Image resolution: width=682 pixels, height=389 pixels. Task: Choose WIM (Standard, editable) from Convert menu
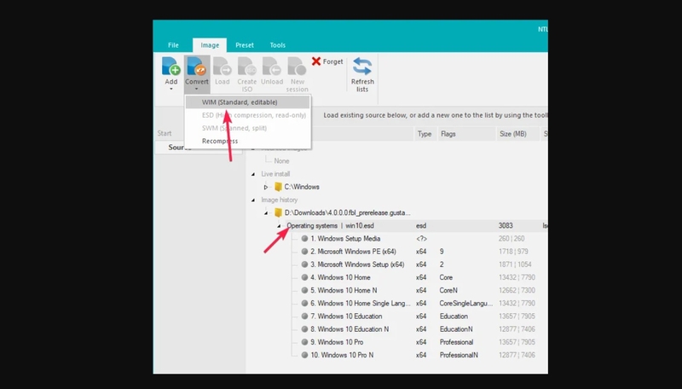[x=247, y=102]
